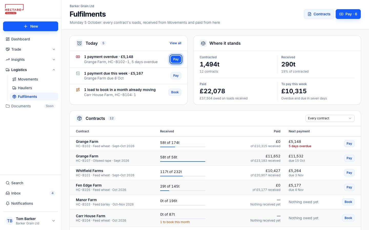Open Hauliers in the sidebar
The height and width of the screenshot is (230, 369).
34,88
